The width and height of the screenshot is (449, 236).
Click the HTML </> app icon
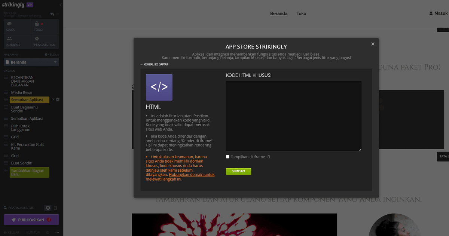click(x=159, y=87)
